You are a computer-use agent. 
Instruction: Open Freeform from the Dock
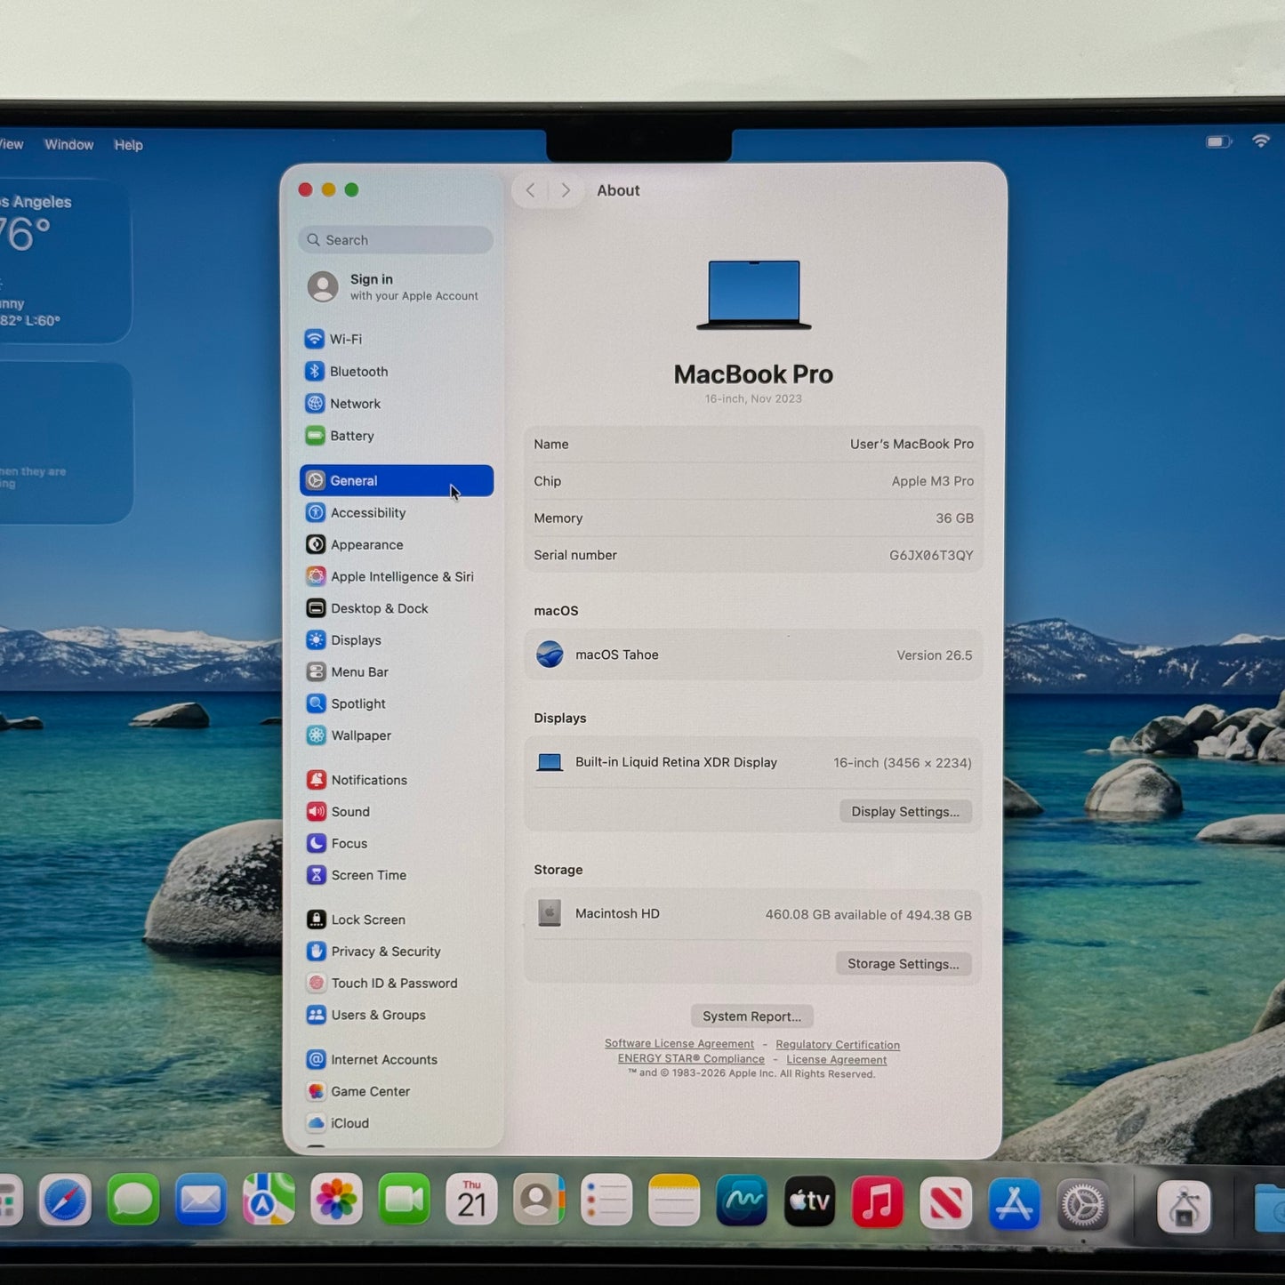click(x=742, y=1201)
